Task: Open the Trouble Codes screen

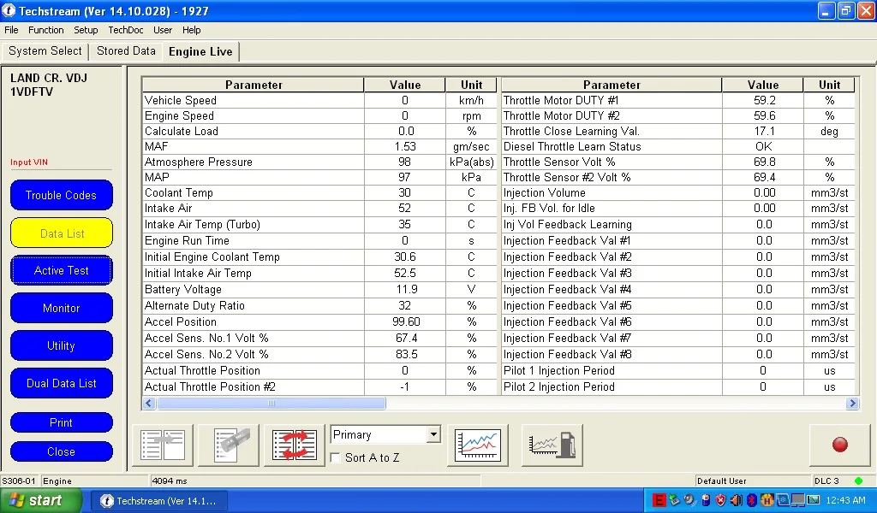Action: coord(62,196)
